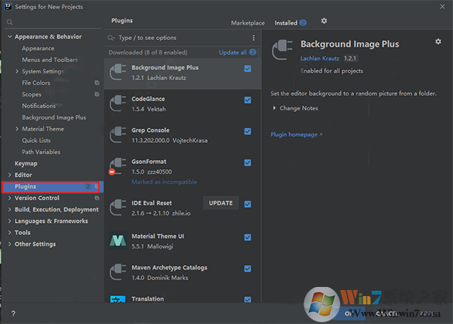Expand the Other Settings section
453x324 pixels.
pos(10,244)
